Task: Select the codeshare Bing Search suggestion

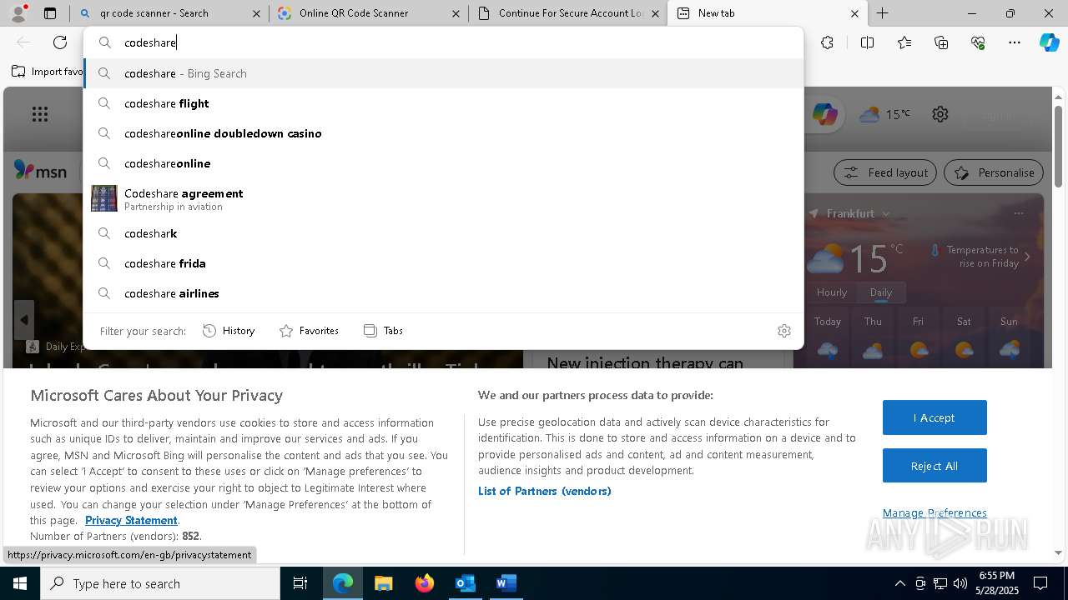Action: [443, 73]
